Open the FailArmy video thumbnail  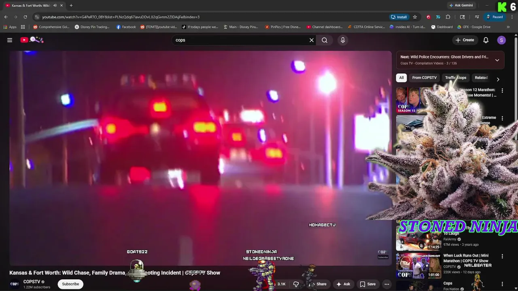418,238
